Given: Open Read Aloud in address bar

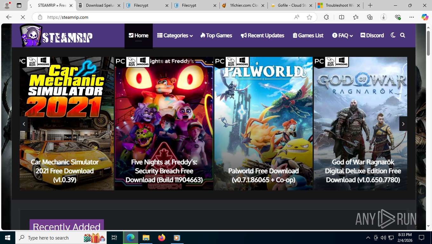Looking at the screenshot, I should (297, 17).
